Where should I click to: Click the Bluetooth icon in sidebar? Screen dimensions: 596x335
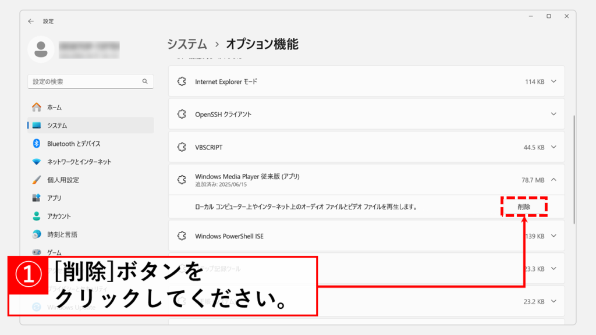click(x=37, y=144)
